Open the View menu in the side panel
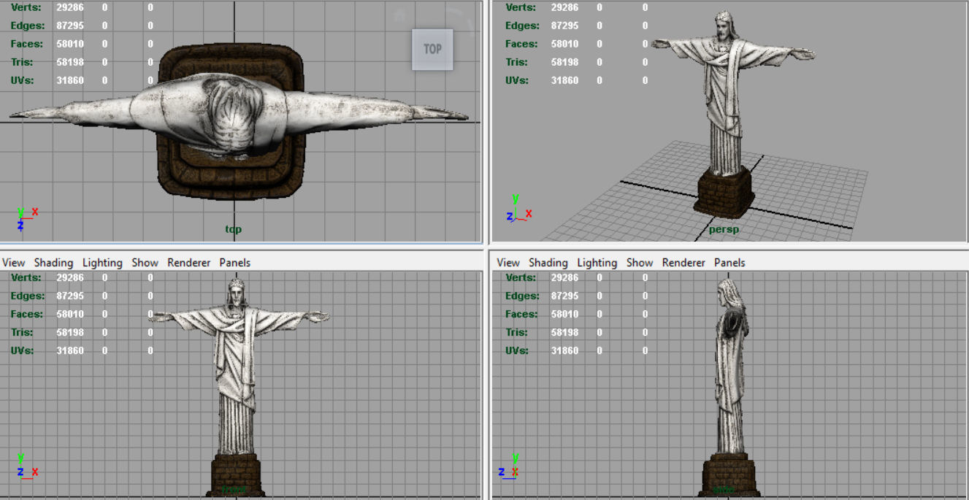969x500 pixels. pos(508,263)
